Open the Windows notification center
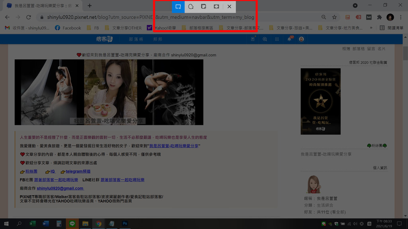Image resolution: width=408 pixels, height=229 pixels. coord(399,223)
